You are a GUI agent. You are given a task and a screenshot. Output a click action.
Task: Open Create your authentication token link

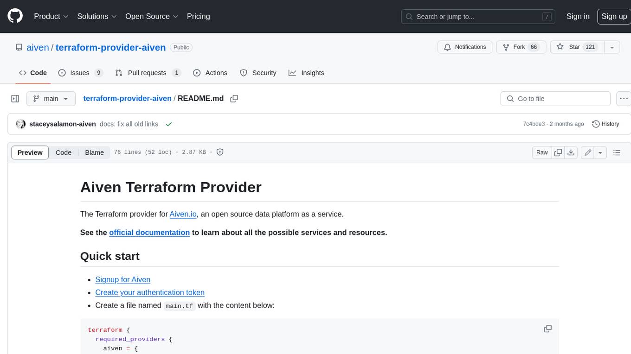pos(150,292)
